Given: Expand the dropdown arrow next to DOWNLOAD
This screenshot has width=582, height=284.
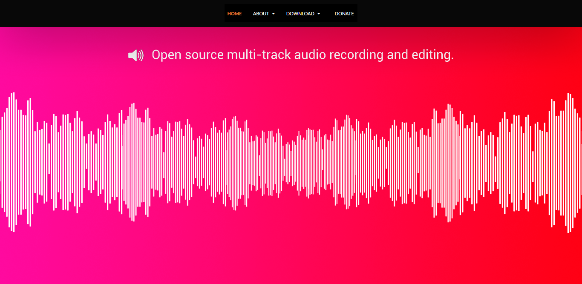Looking at the screenshot, I should [x=319, y=14].
